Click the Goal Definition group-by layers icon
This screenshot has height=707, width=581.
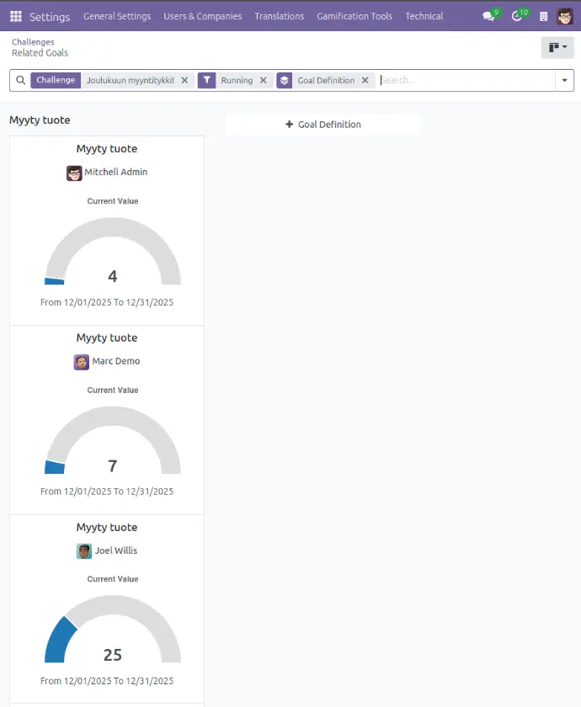coord(285,81)
